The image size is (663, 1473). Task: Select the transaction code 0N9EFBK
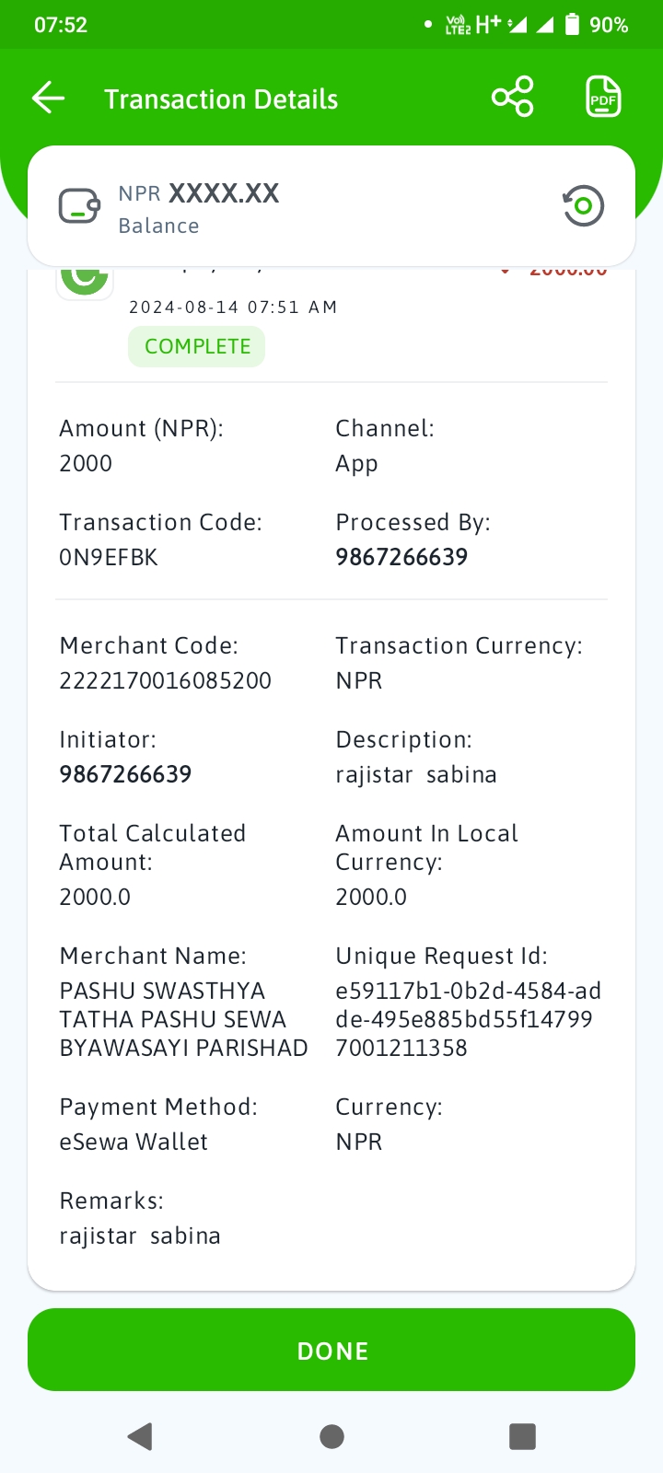[109, 557]
